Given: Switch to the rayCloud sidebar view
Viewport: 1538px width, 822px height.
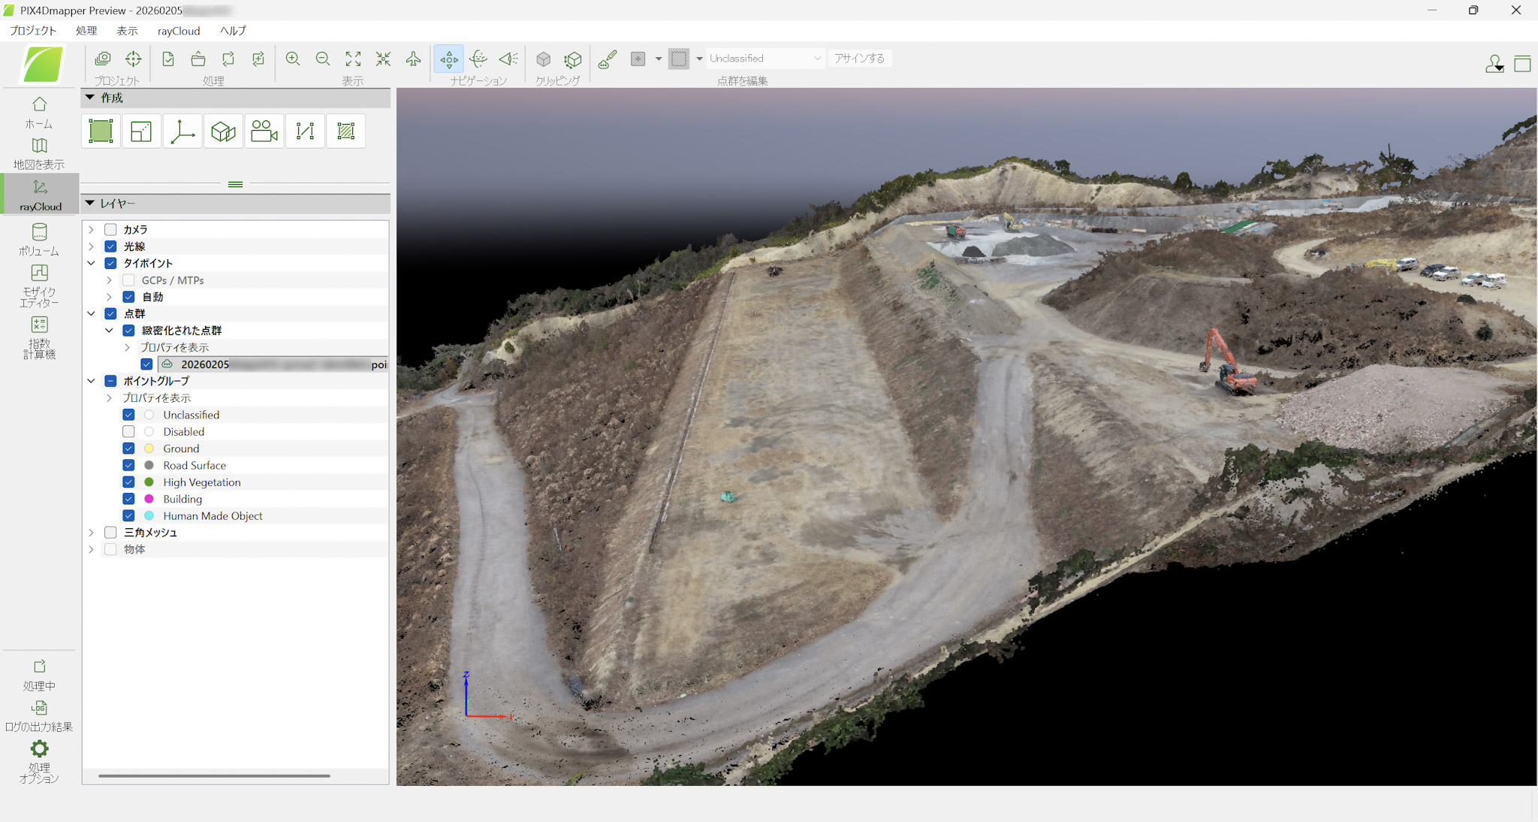Looking at the screenshot, I should (x=41, y=194).
